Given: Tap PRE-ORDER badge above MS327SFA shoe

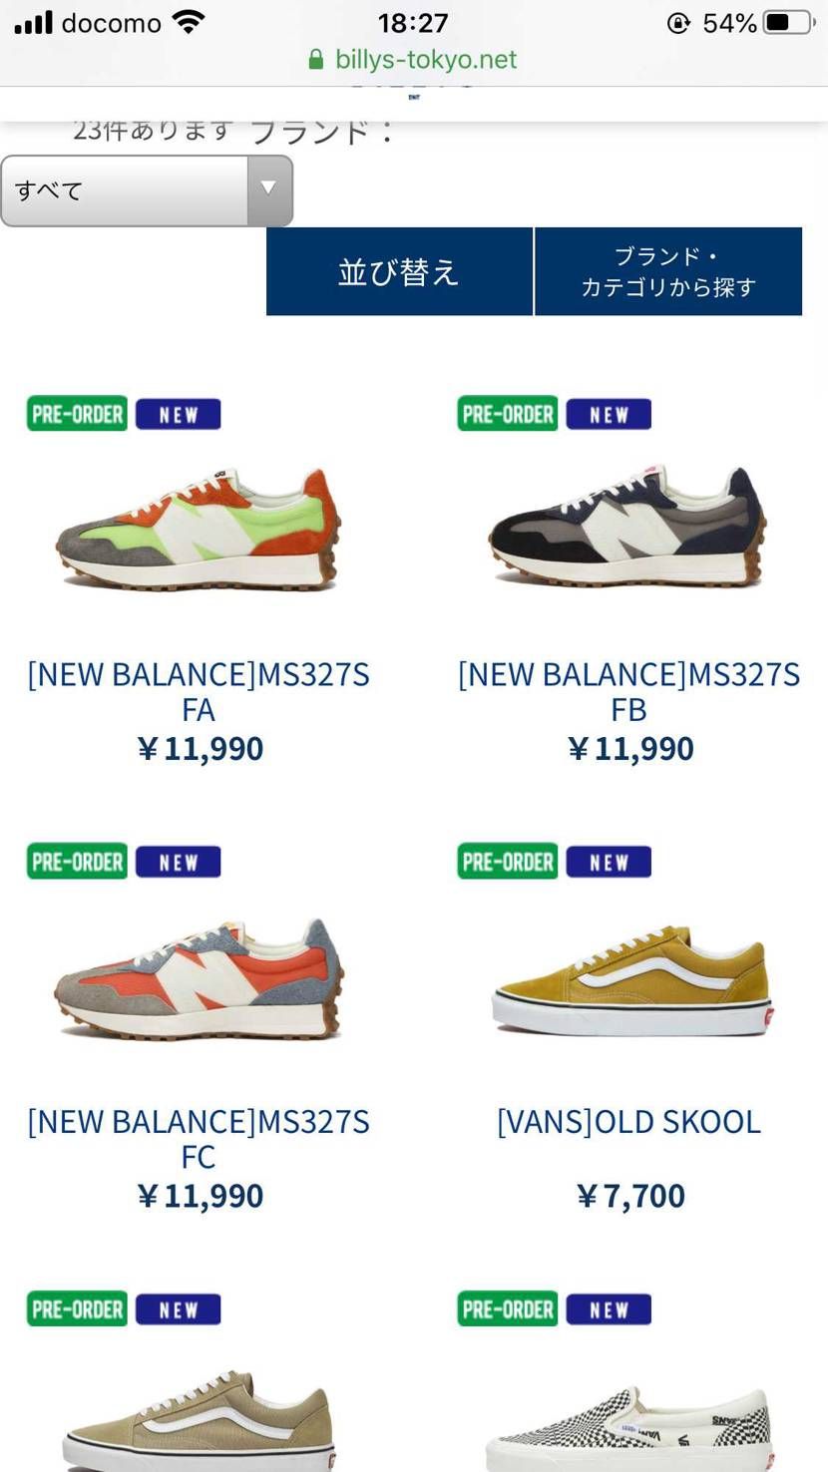Looking at the screenshot, I should point(77,414).
